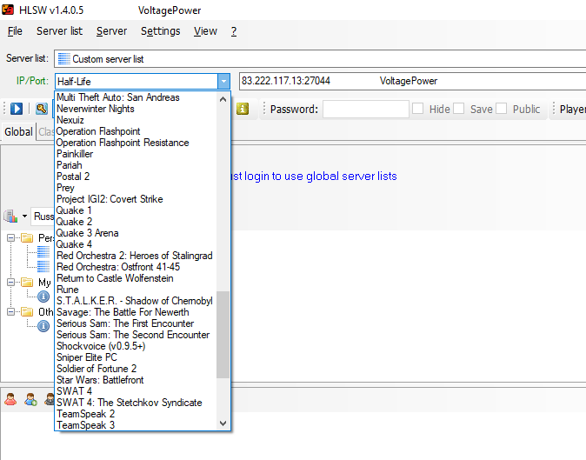
Task: Collapse the Per folder tree node
Action: tap(10, 237)
